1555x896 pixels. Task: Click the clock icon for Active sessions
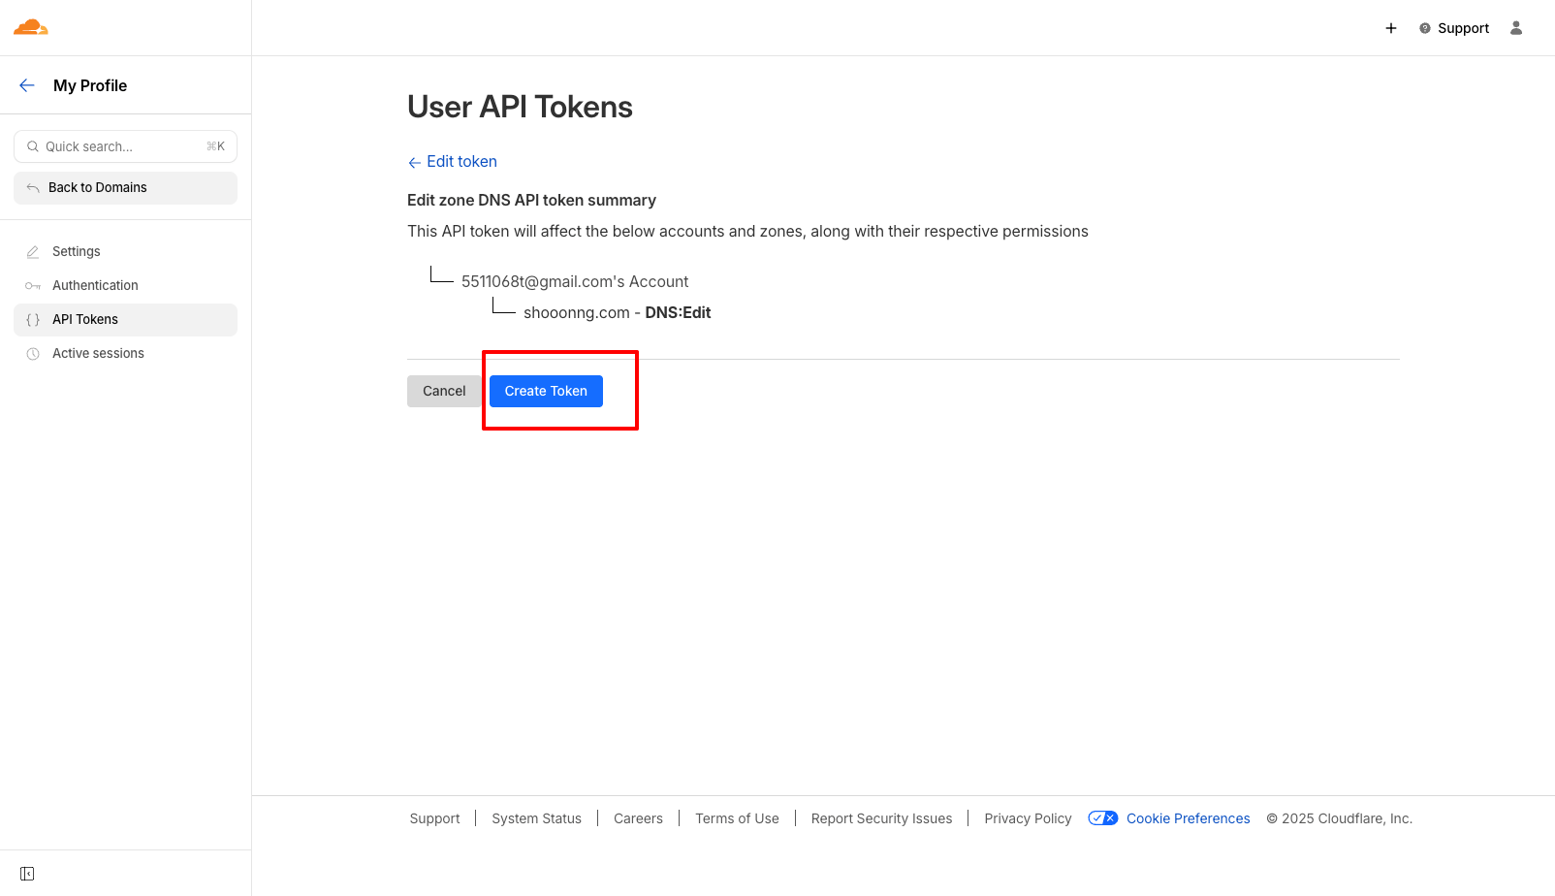click(x=33, y=354)
